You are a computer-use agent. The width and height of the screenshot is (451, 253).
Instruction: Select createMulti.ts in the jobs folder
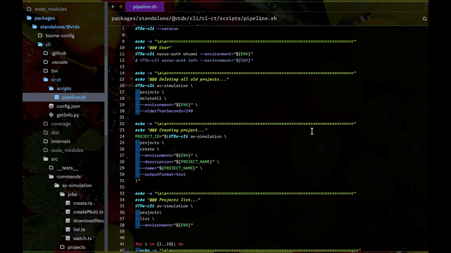coord(86,212)
